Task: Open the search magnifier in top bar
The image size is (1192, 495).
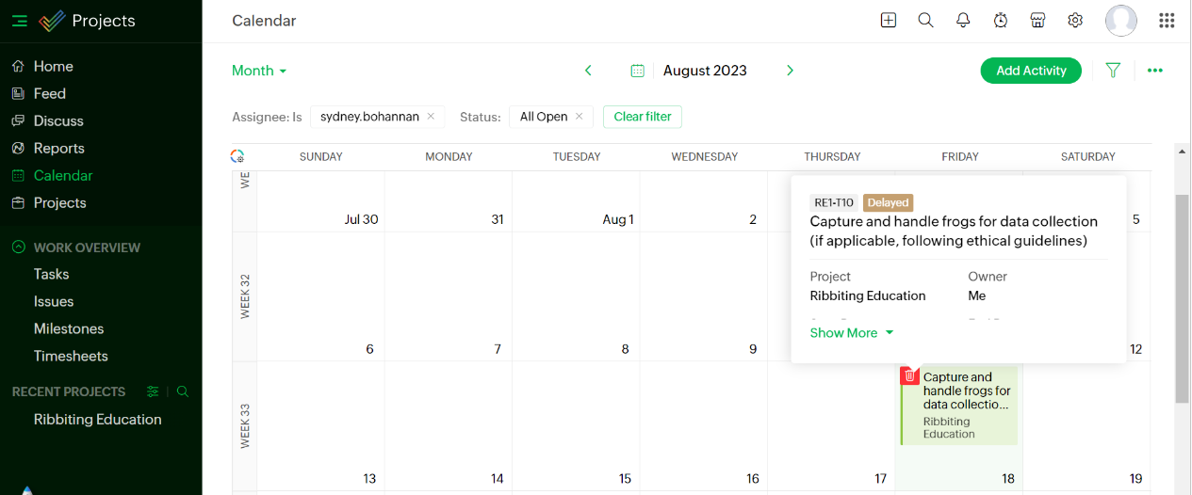Action: 925,20
